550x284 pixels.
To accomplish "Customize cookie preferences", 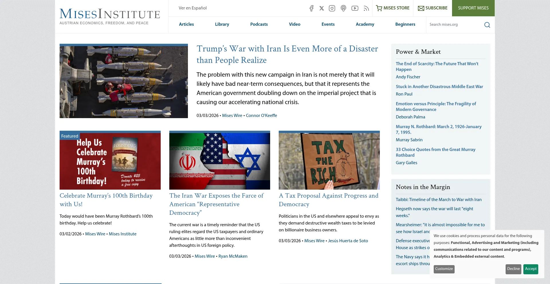I will coord(444,269).
